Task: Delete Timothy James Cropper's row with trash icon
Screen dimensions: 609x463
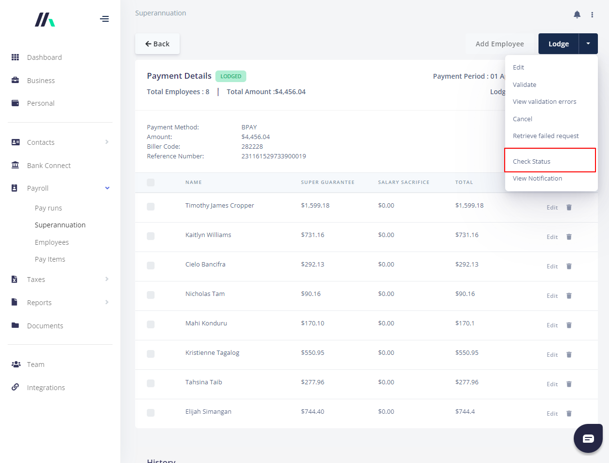Action: coord(569,208)
